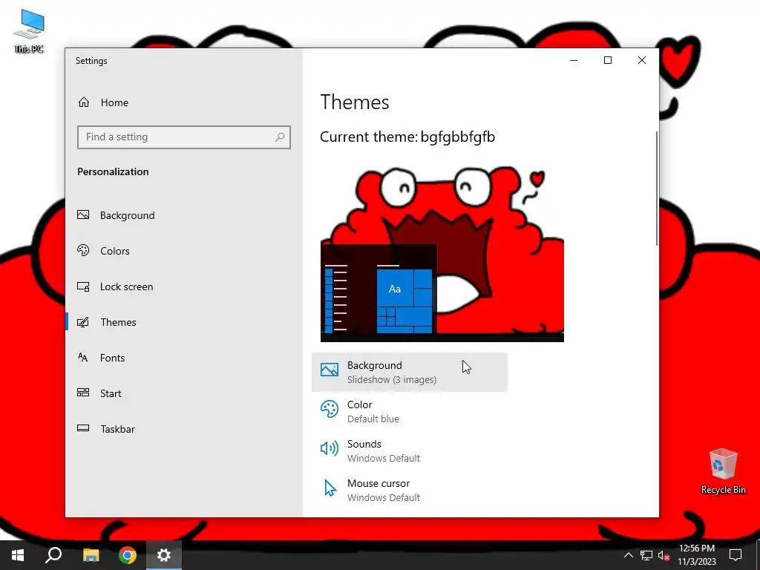This screenshot has height=570, width=760.
Task: Open taskbar Search magnifier
Action: tap(53, 555)
